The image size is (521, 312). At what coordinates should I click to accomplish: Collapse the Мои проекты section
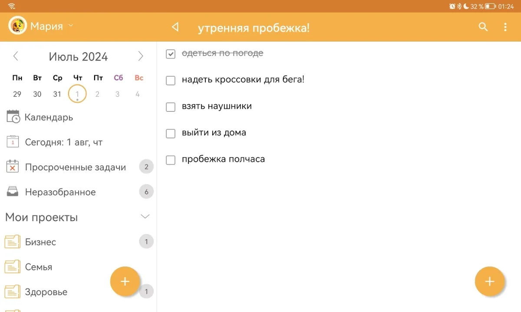pos(145,217)
